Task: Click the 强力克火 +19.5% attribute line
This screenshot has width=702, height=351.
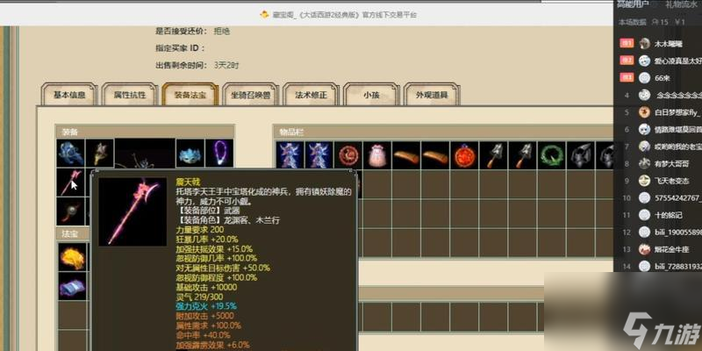Action: 206,306
